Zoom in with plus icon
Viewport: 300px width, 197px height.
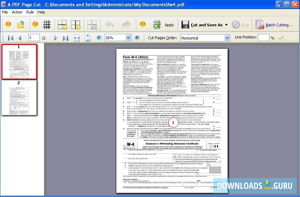tap(137, 38)
